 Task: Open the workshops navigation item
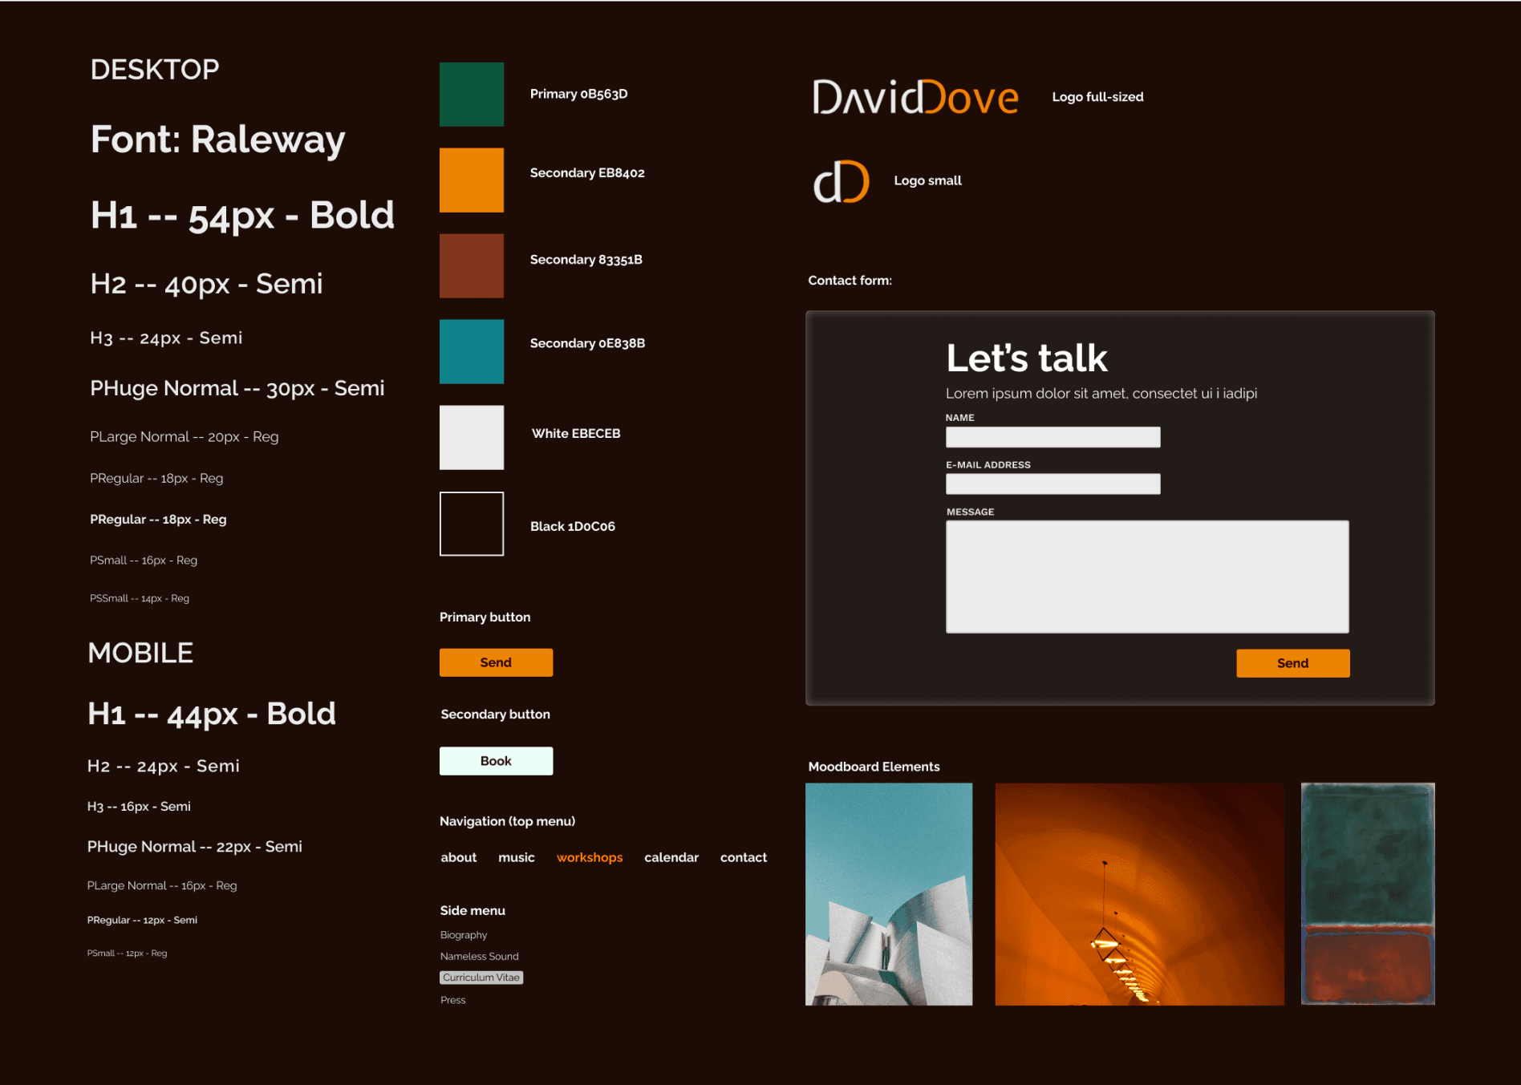[590, 857]
